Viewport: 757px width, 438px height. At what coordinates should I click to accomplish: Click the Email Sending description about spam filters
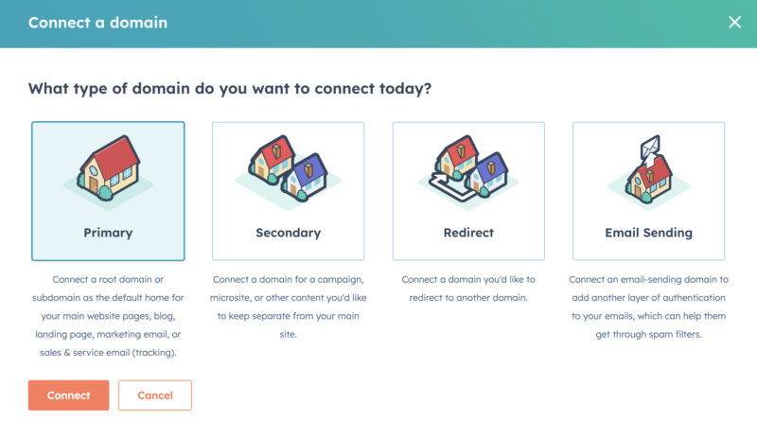click(x=648, y=307)
